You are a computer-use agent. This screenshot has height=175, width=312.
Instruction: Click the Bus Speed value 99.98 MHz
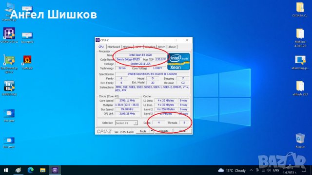click(x=127, y=109)
